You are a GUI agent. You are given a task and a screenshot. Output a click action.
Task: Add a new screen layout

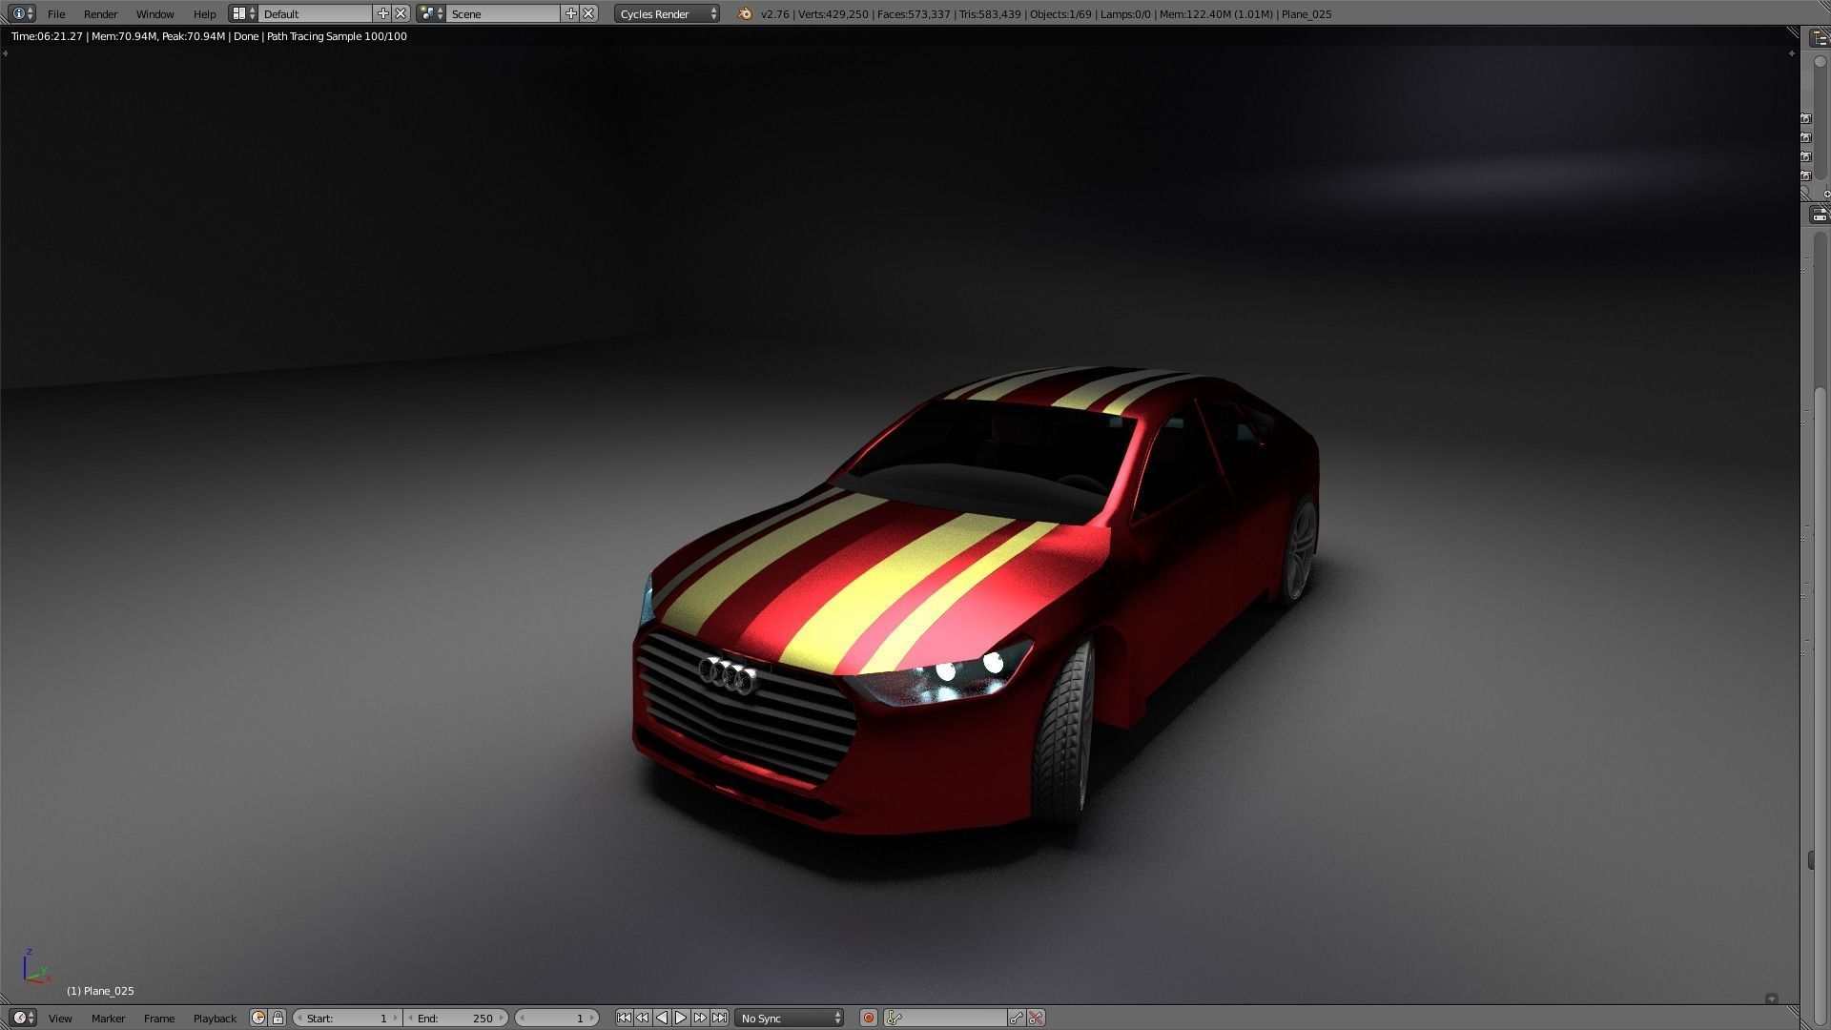coord(382,13)
